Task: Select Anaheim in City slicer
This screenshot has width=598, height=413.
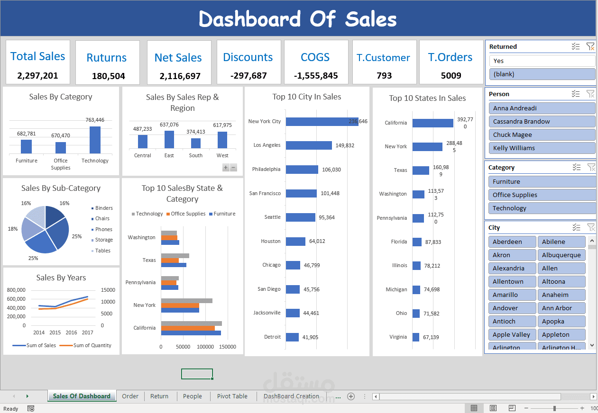Action: [561, 295]
